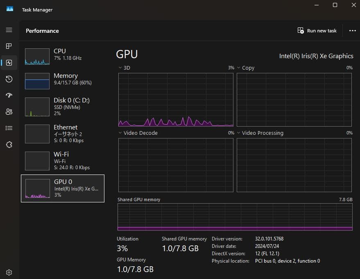This screenshot has width=360, height=279.
Task: Select the Memory performance item
Action: pyautogui.click(x=62, y=81)
